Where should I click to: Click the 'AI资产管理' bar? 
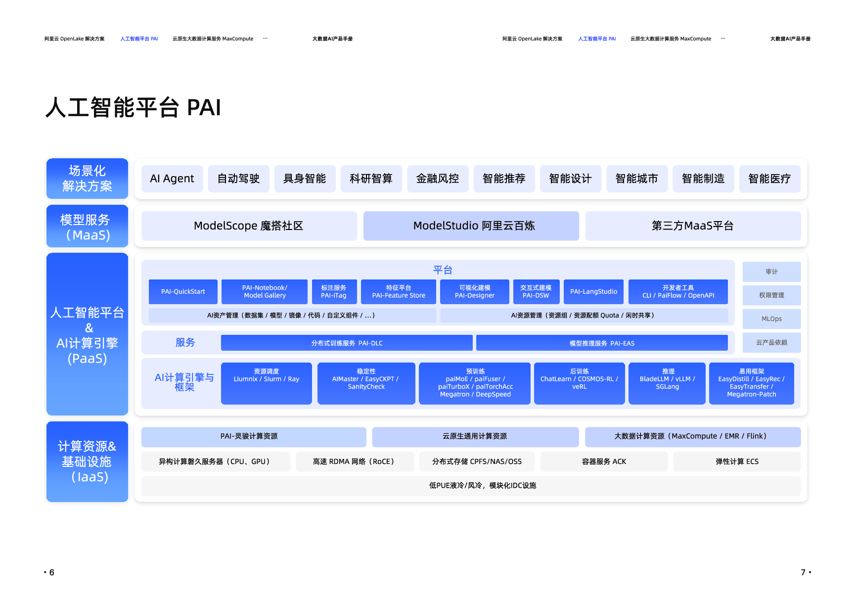[x=292, y=316]
